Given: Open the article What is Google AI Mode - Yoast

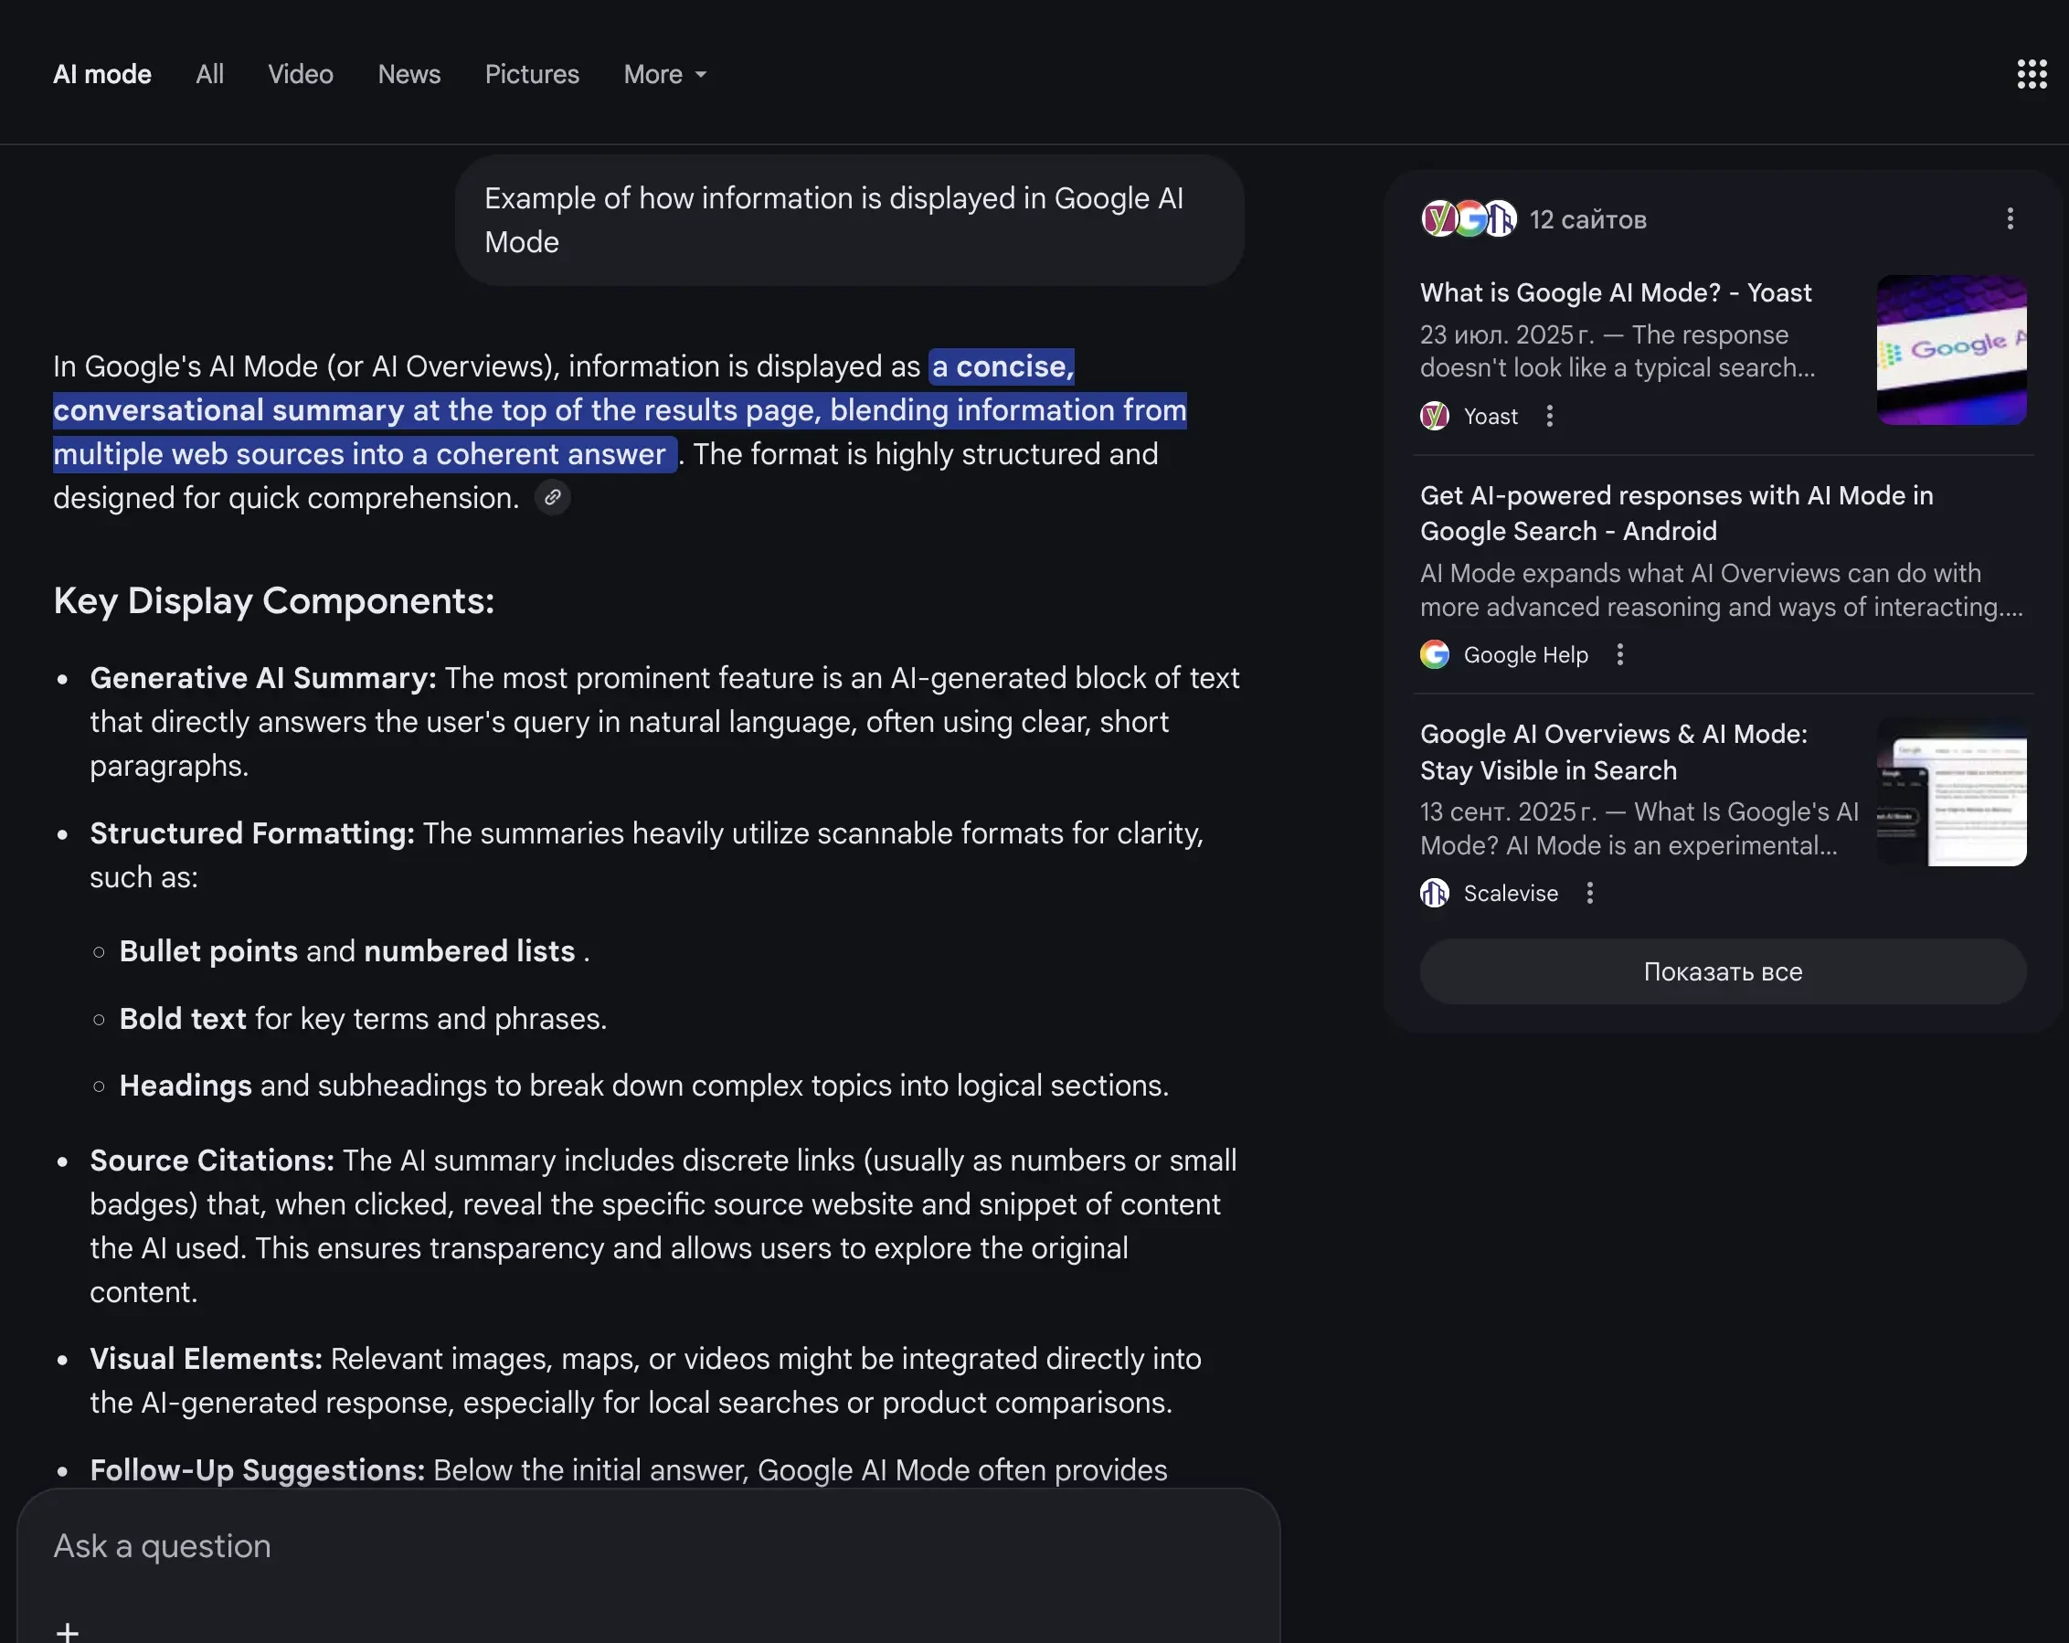Looking at the screenshot, I should (x=1615, y=292).
